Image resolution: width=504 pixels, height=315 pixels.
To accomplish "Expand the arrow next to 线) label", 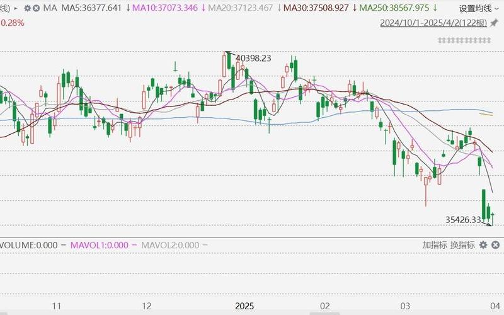I will click(16, 8).
